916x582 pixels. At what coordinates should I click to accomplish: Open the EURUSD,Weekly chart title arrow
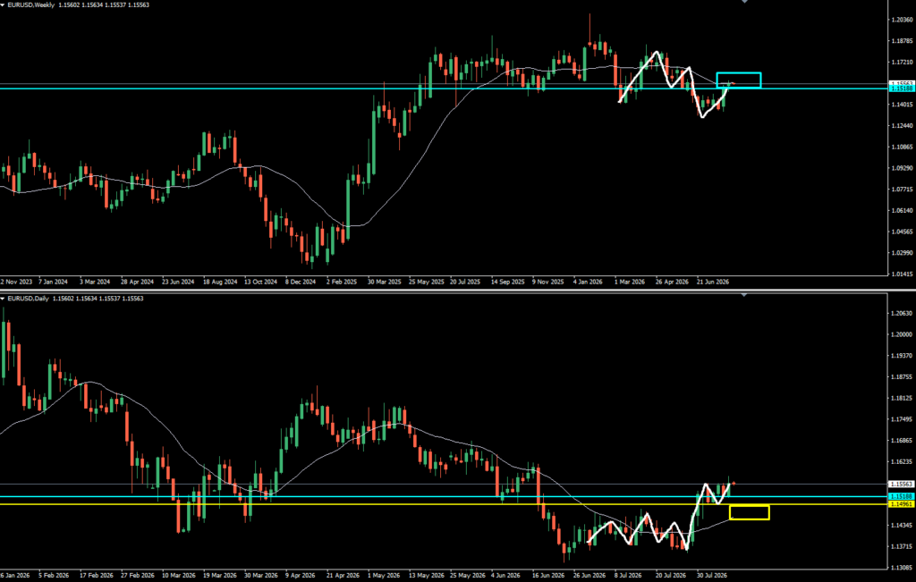click(x=4, y=4)
